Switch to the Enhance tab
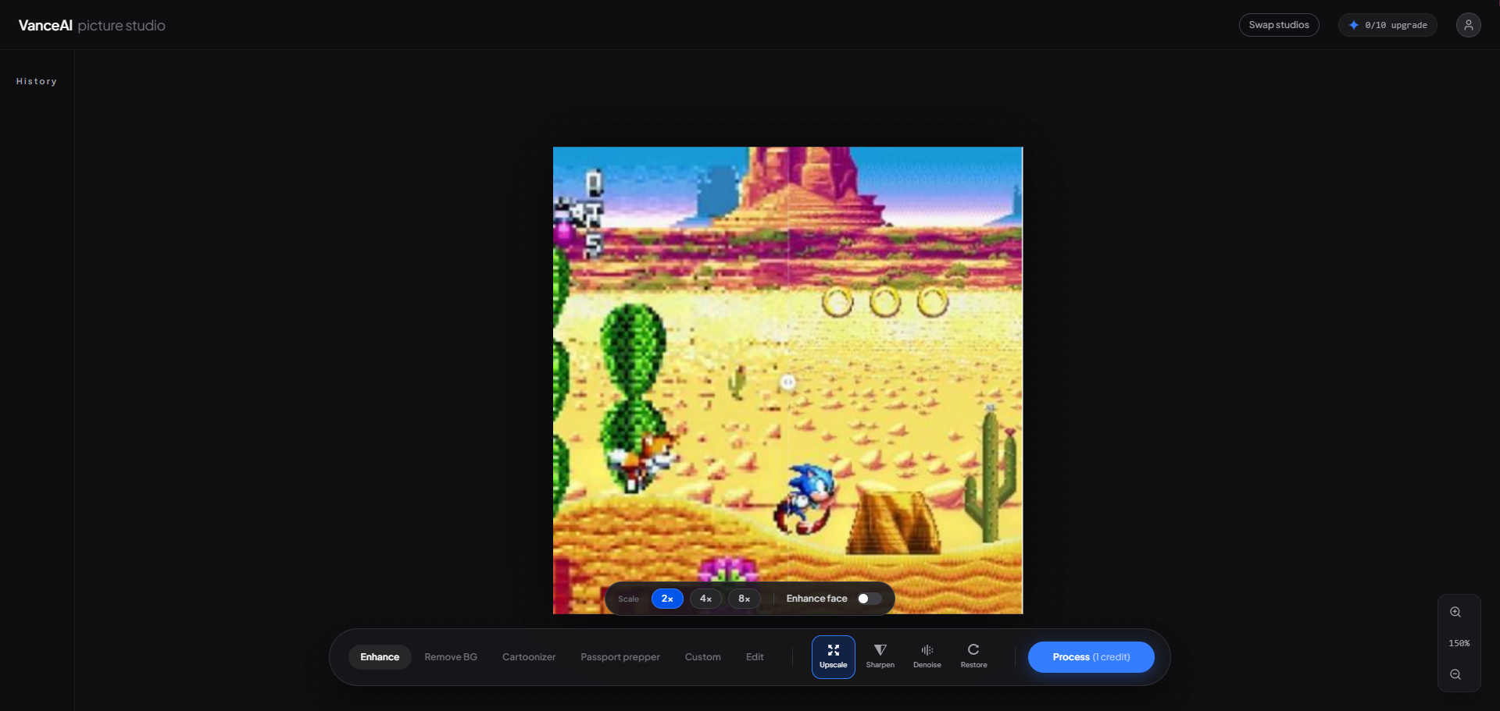This screenshot has width=1500, height=711. (380, 657)
